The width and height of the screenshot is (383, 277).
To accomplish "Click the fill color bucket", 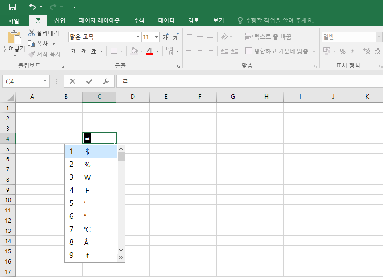I will (134, 51).
